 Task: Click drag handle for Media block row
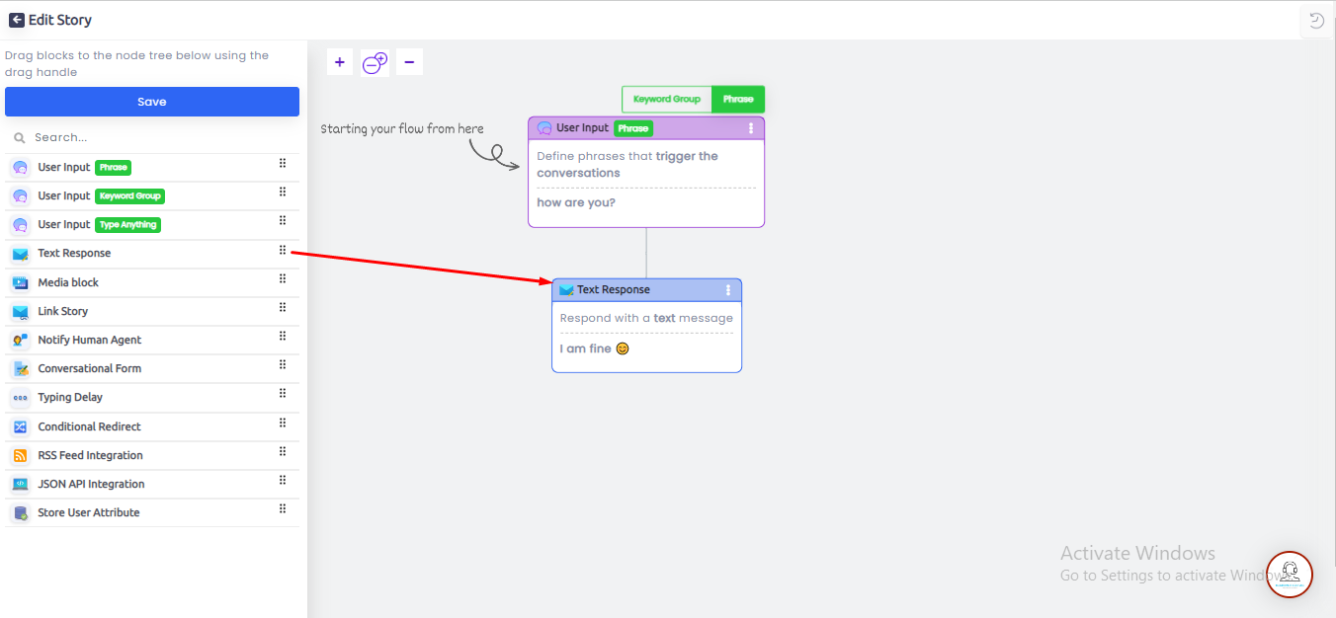pyautogui.click(x=283, y=278)
